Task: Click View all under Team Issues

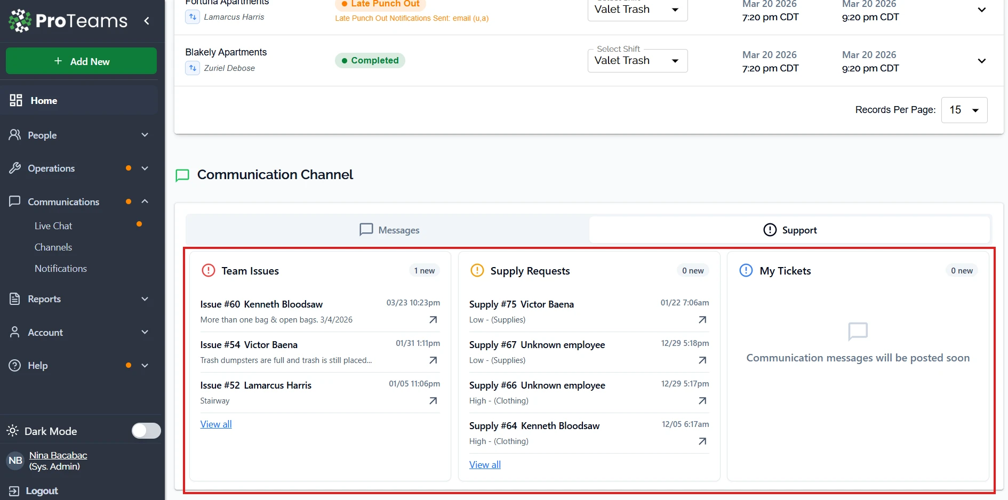Action: (216, 424)
